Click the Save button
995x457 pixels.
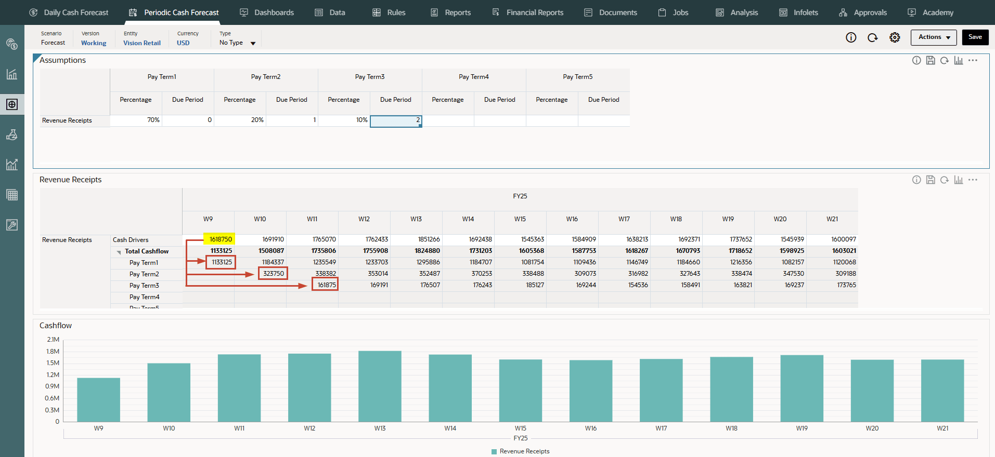click(x=975, y=37)
